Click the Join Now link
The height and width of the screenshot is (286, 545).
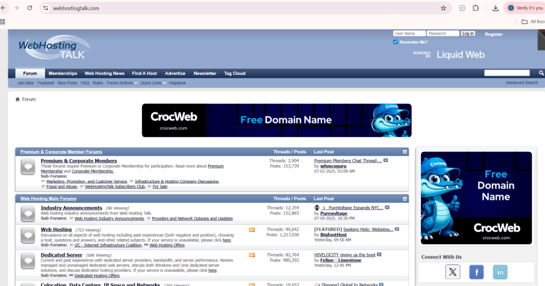26,83
